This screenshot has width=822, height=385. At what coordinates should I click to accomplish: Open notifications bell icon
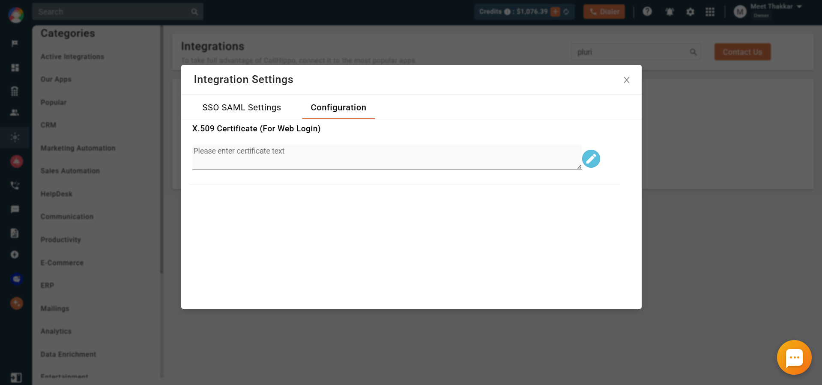click(x=670, y=12)
